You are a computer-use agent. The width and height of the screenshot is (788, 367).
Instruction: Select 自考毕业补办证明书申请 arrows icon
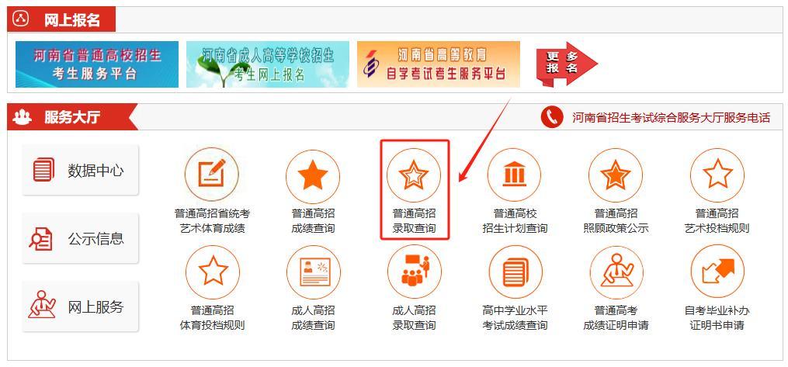pyautogui.click(x=717, y=272)
